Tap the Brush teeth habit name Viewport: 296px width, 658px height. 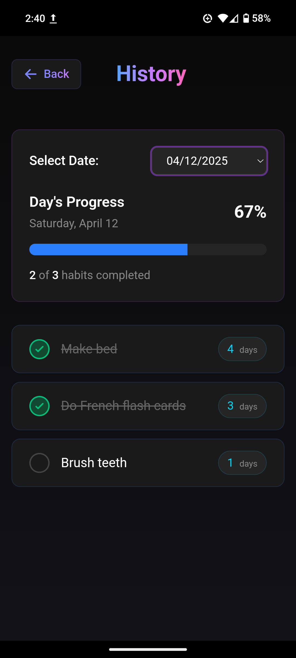[94, 463]
